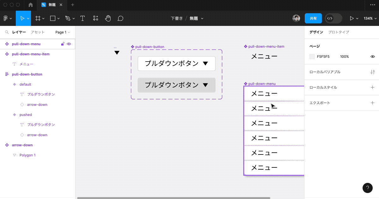The width and height of the screenshot is (379, 199).
Task: Select the Hand tool
Action: pos(108,18)
